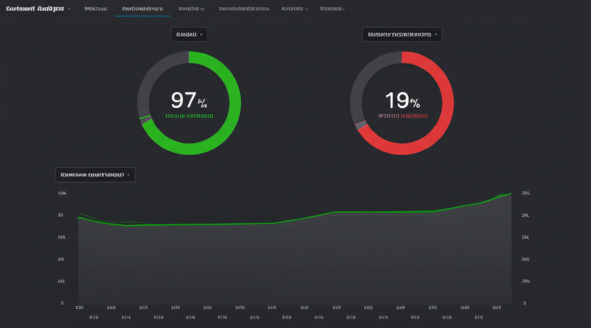Screen dimensions: 591x328
Task: Open the tab just after the blue-underlined tab
Action: [191, 9]
